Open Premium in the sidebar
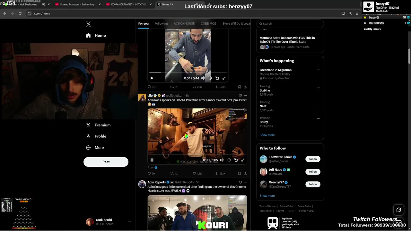 [x=98, y=125]
